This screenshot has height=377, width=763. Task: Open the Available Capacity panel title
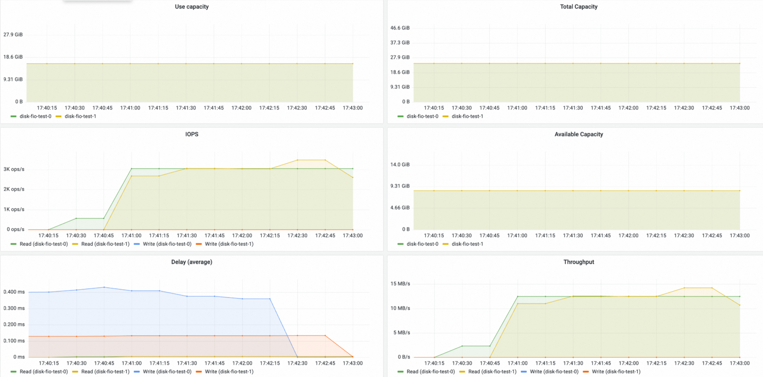[x=579, y=134]
